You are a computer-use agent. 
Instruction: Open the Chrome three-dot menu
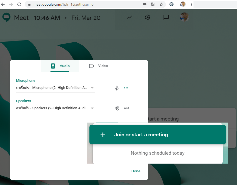tap(191, 4)
